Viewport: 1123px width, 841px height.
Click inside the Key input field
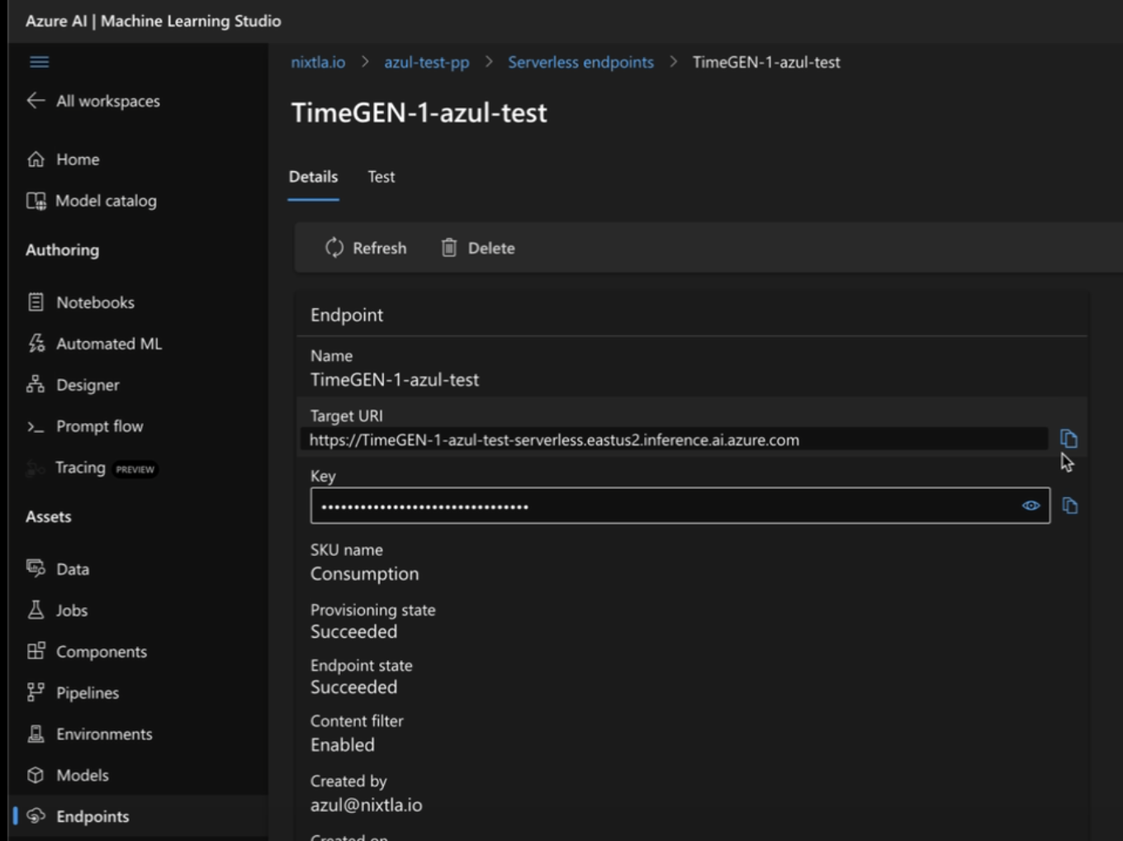[x=661, y=505]
